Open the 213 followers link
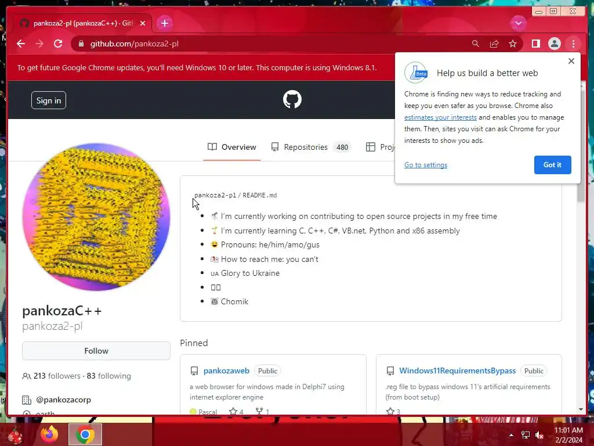The width and height of the screenshot is (594, 446). 57,376
